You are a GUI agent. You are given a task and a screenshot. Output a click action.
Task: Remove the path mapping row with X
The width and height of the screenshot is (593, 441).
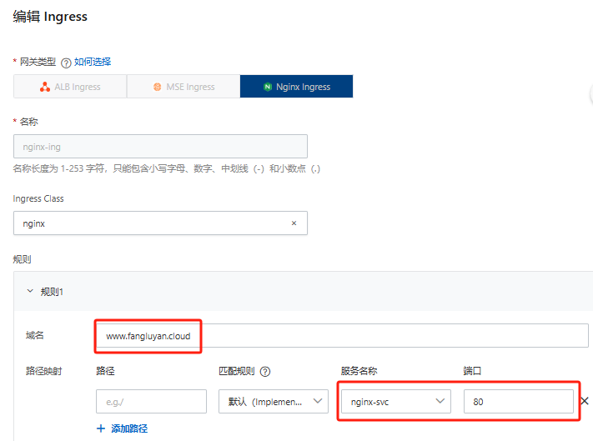click(585, 401)
